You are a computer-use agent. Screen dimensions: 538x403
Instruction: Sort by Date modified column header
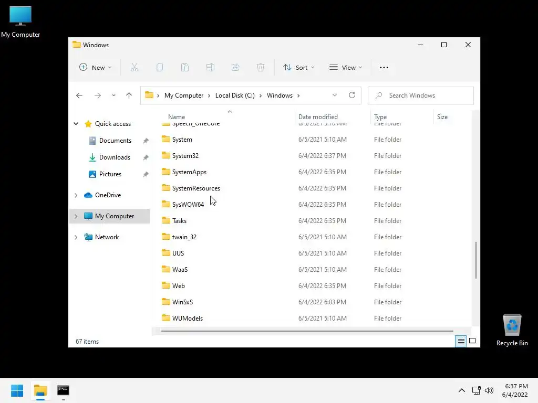tap(318, 117)
